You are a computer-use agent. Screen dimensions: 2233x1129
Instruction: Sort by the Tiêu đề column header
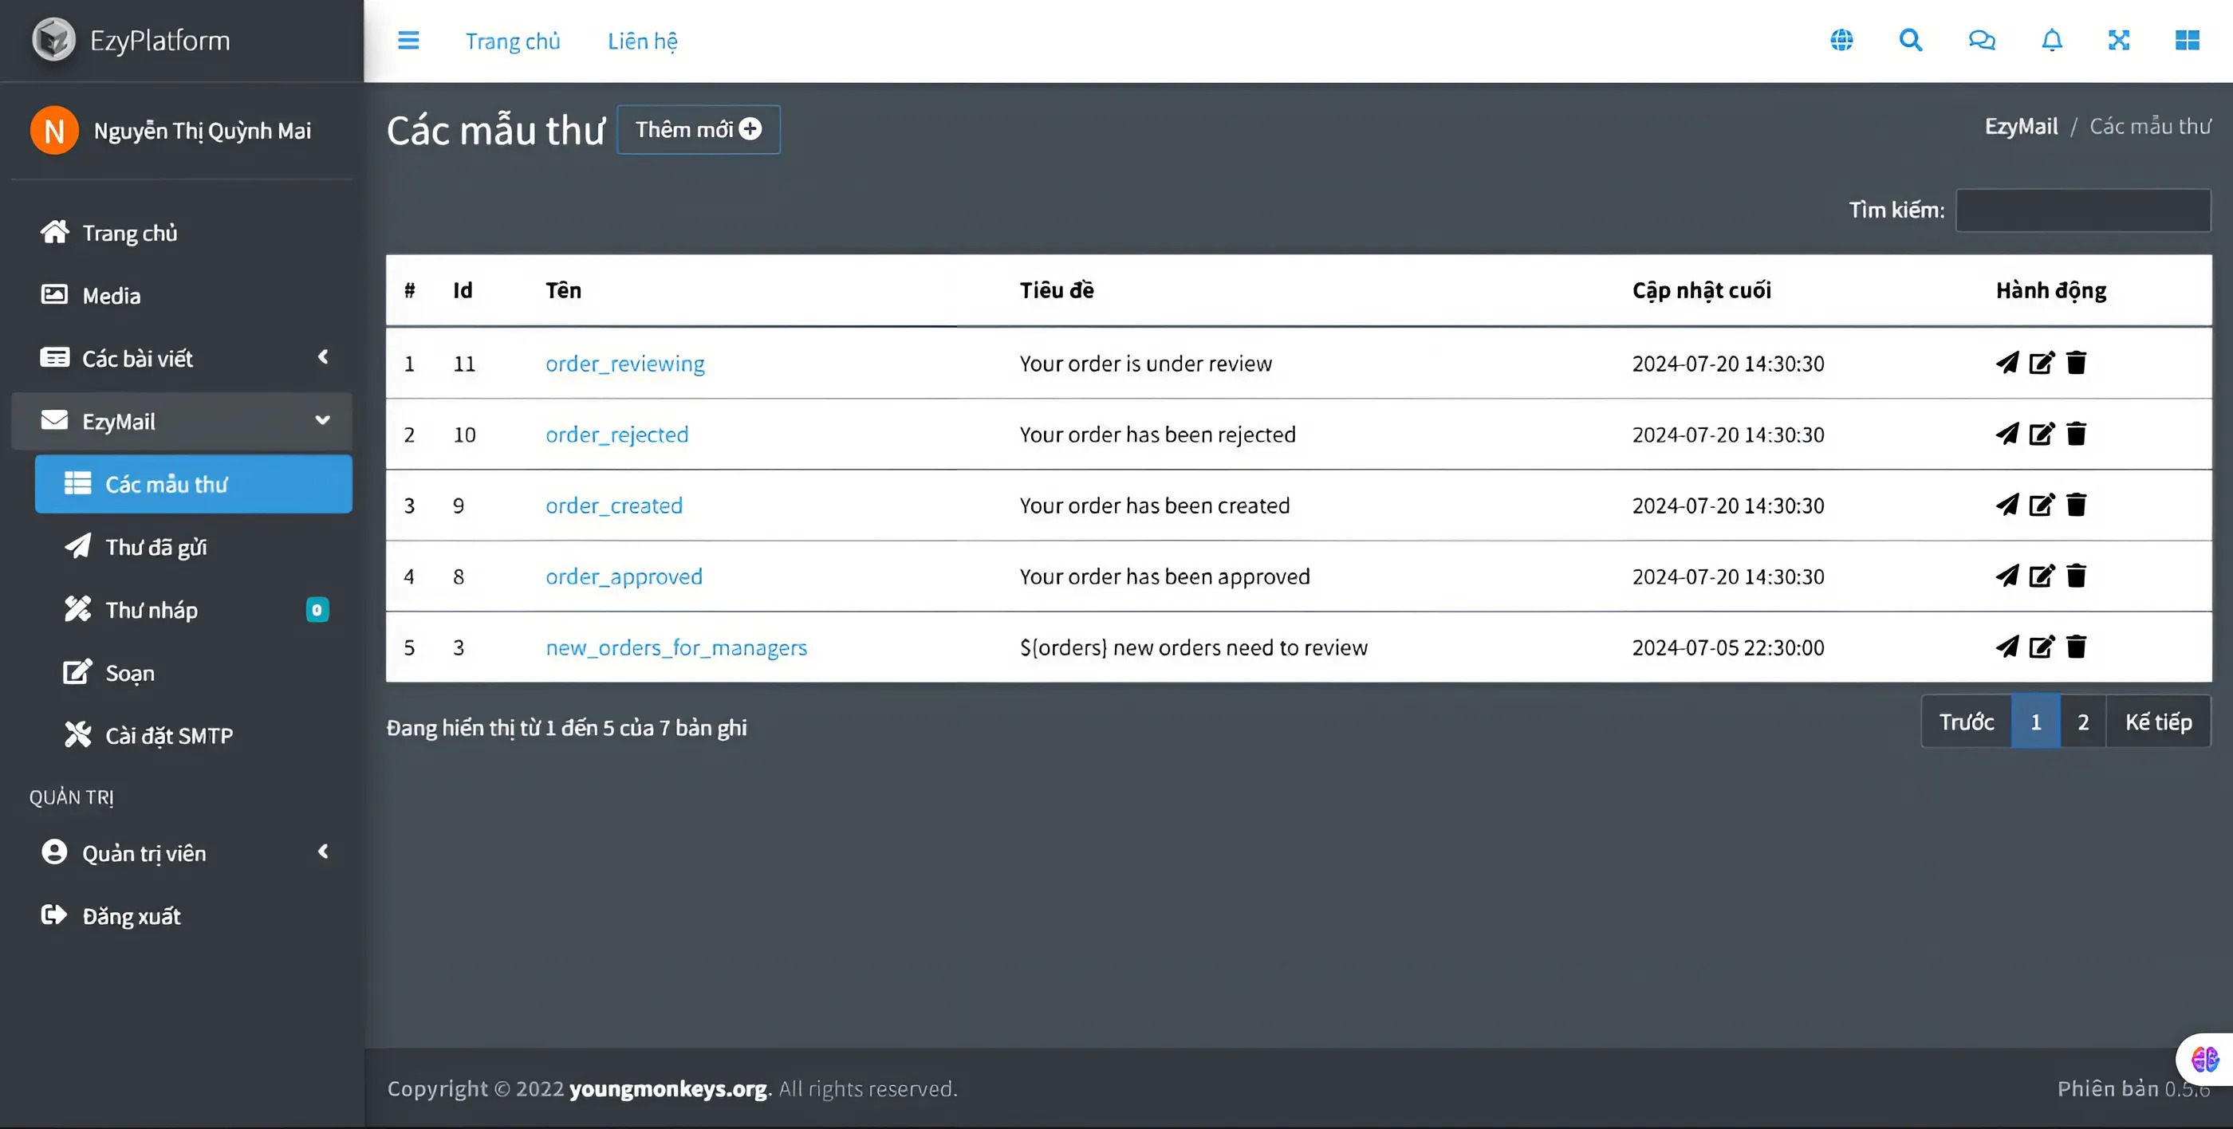click(1057, 290)
